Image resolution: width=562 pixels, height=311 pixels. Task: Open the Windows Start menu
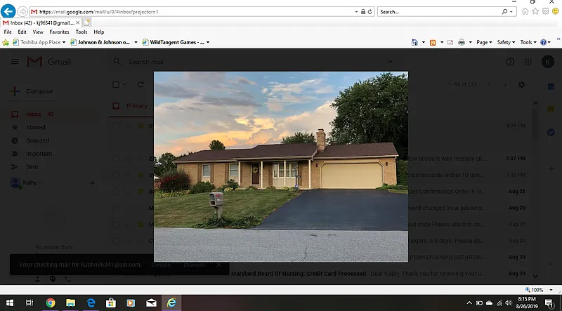point(10,303)
